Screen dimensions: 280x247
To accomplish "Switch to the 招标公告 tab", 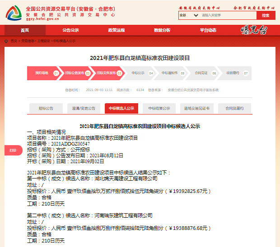I will coord(46,109).
